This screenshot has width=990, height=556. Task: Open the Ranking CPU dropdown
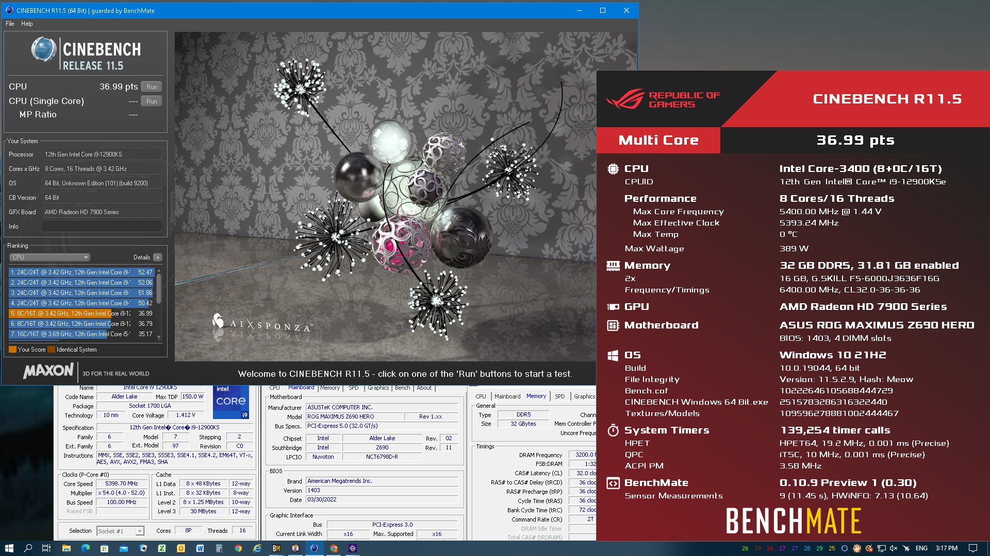coord(50,257)
